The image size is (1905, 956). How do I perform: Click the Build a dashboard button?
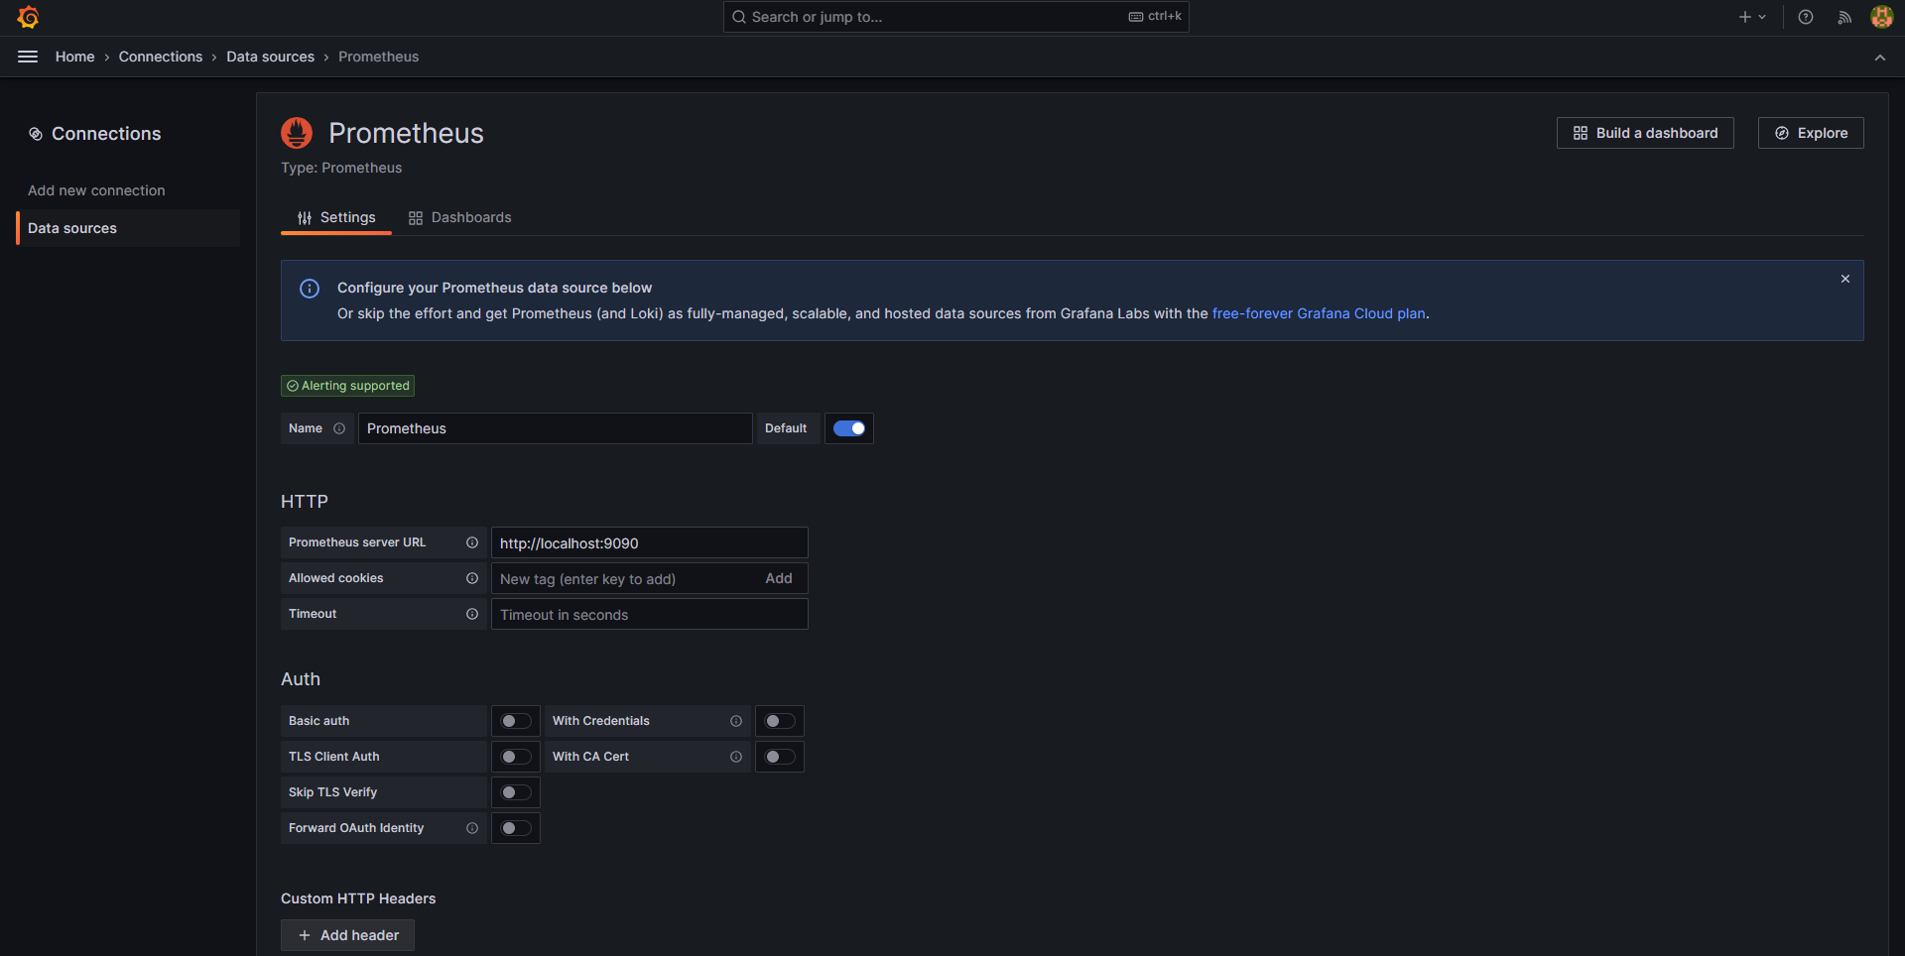1645,133
